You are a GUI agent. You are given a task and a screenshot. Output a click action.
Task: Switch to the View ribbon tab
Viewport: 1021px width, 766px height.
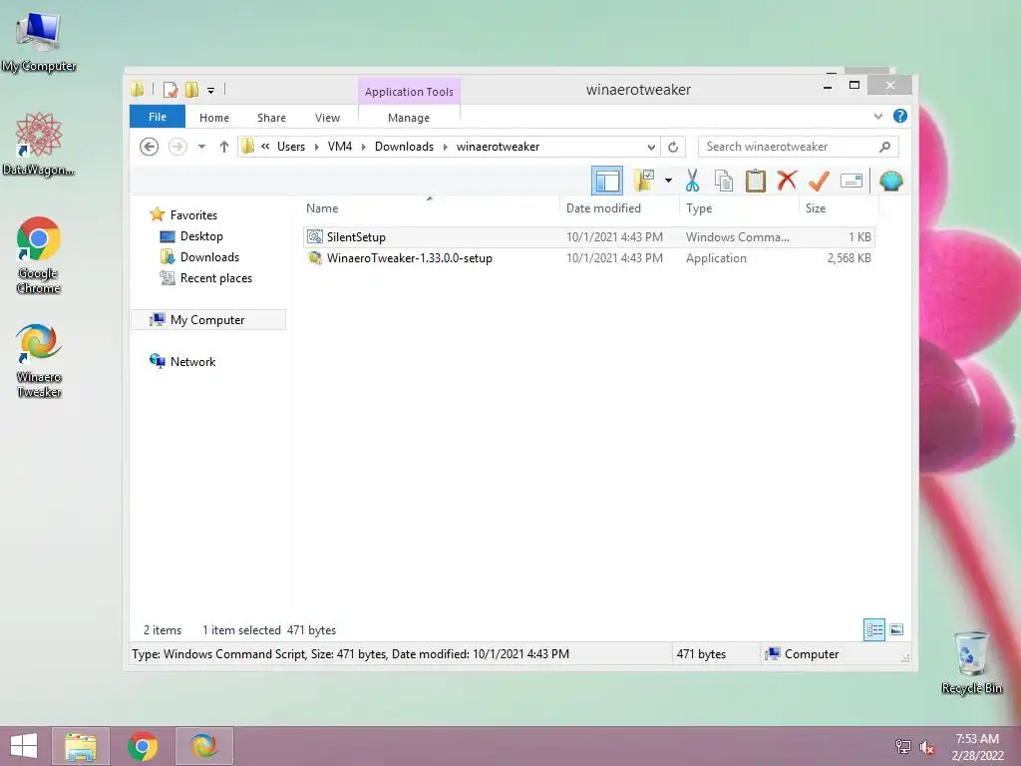click(x=327, y=118)
